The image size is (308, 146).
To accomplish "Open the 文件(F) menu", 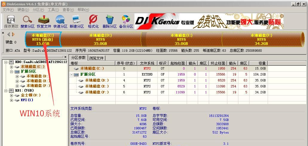I will pyautogui.click(x=8, y=10).
